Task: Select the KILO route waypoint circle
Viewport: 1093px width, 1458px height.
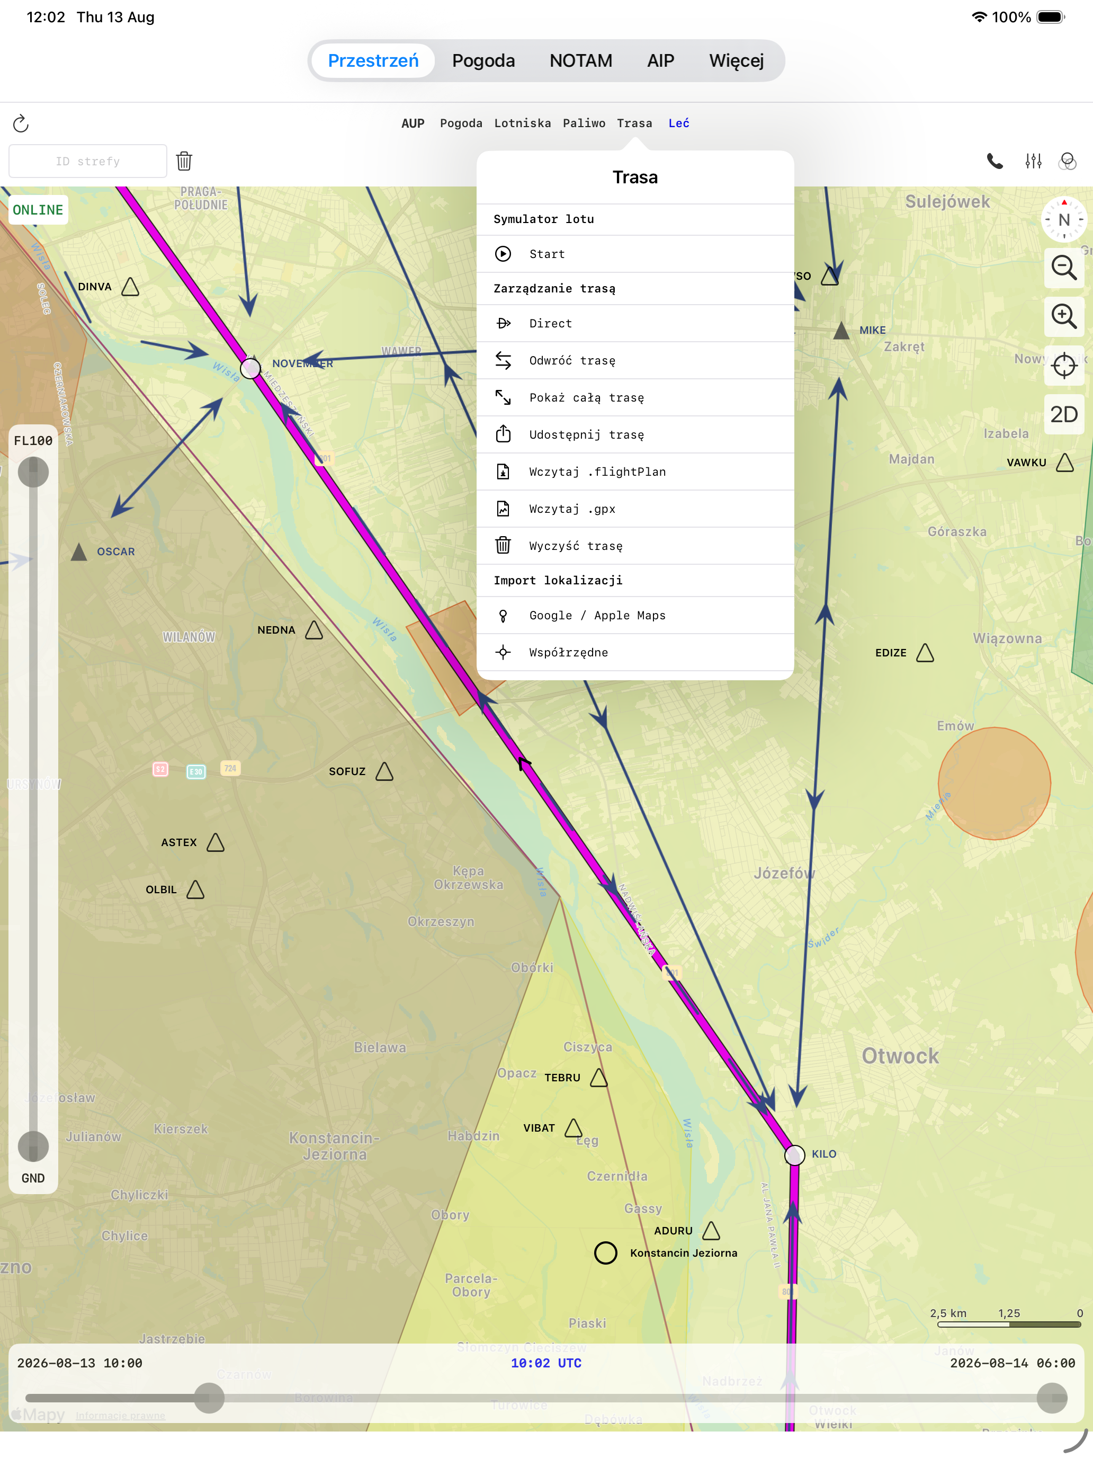Action: pos(794,1155)
